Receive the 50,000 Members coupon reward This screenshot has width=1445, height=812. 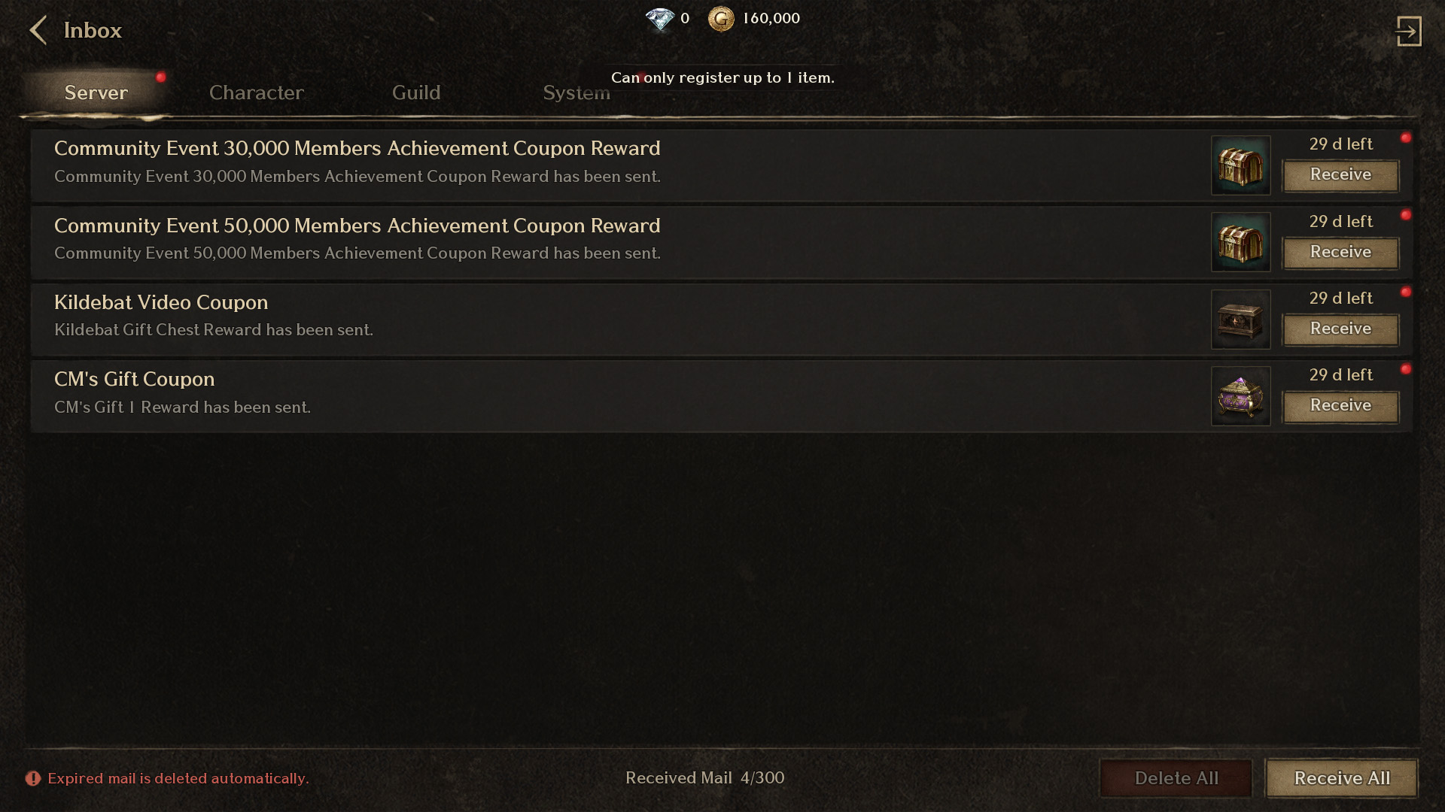(1340, 252)
